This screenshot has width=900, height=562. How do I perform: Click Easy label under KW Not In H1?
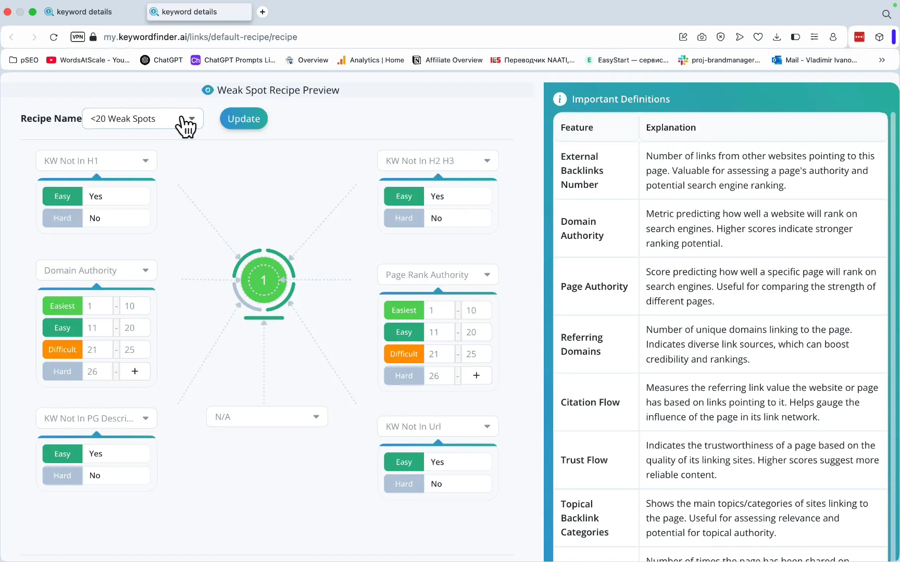[x=63, y=196]
